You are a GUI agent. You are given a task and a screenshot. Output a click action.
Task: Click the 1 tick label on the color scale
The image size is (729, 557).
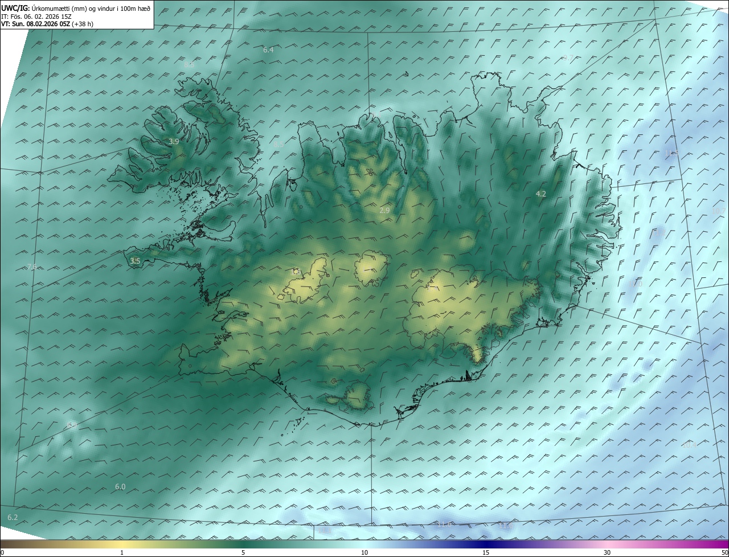[122, 552]
